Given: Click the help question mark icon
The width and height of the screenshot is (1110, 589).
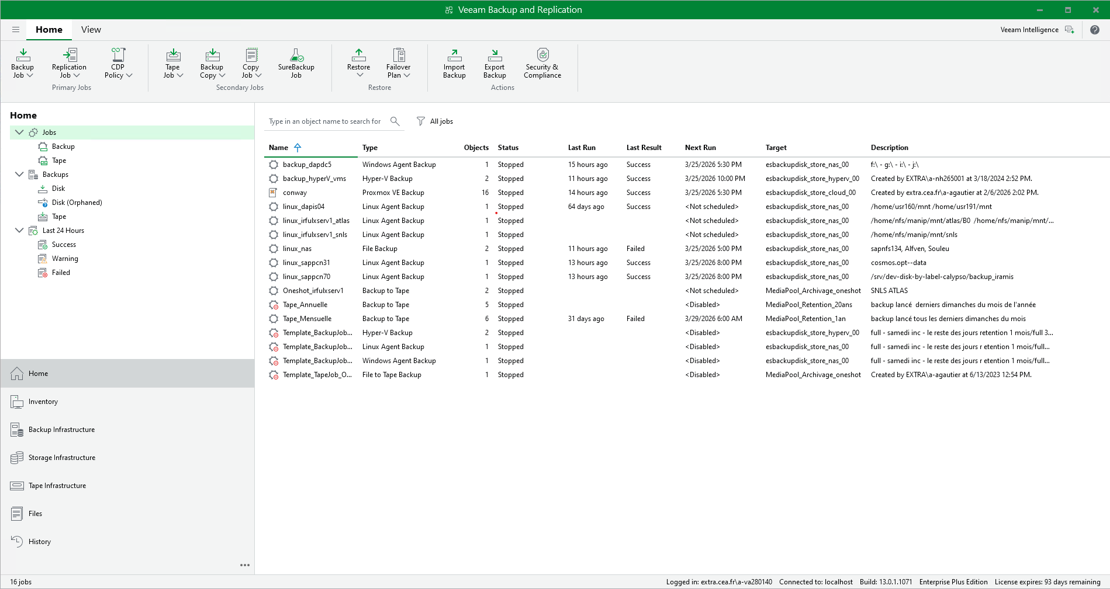Looking at the screenshot, I should (1095, 30).
